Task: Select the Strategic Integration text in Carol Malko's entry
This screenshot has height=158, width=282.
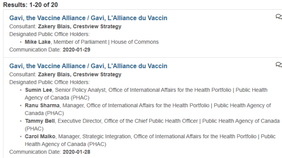Action: click(106, 136)
